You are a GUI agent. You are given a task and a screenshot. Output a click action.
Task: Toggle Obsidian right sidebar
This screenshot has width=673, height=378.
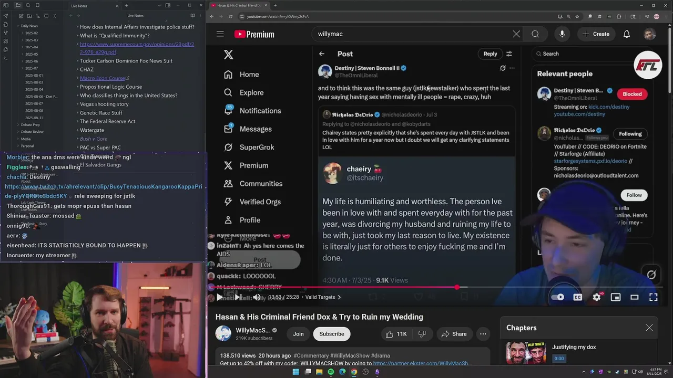[x=168, y=5]
